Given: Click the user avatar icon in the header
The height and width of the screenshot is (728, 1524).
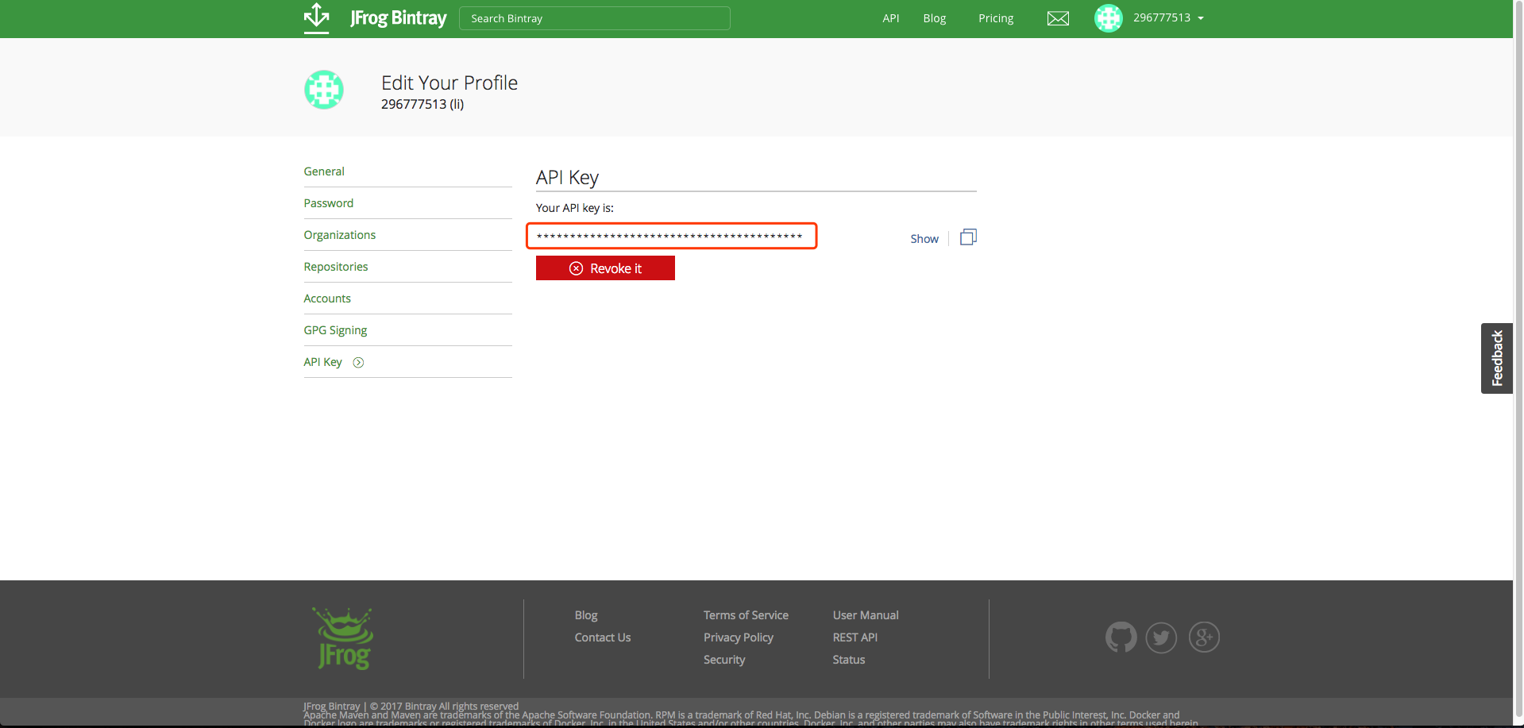Looking at the screenshot, I should tap(1109, 17).
